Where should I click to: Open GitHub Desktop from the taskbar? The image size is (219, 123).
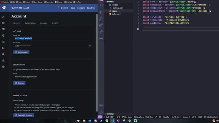118,121
